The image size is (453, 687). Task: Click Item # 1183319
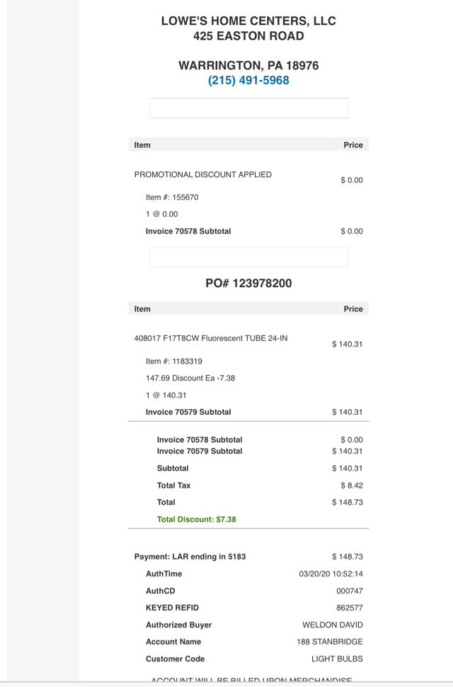[x=174, y=362]
